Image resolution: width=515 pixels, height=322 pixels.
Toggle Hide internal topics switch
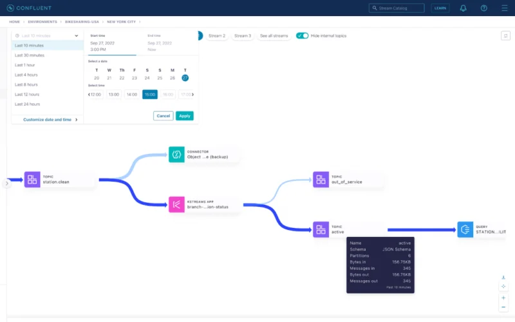[x=302, y=35]
